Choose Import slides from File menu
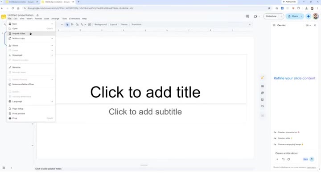 click(x=31, y=33)
